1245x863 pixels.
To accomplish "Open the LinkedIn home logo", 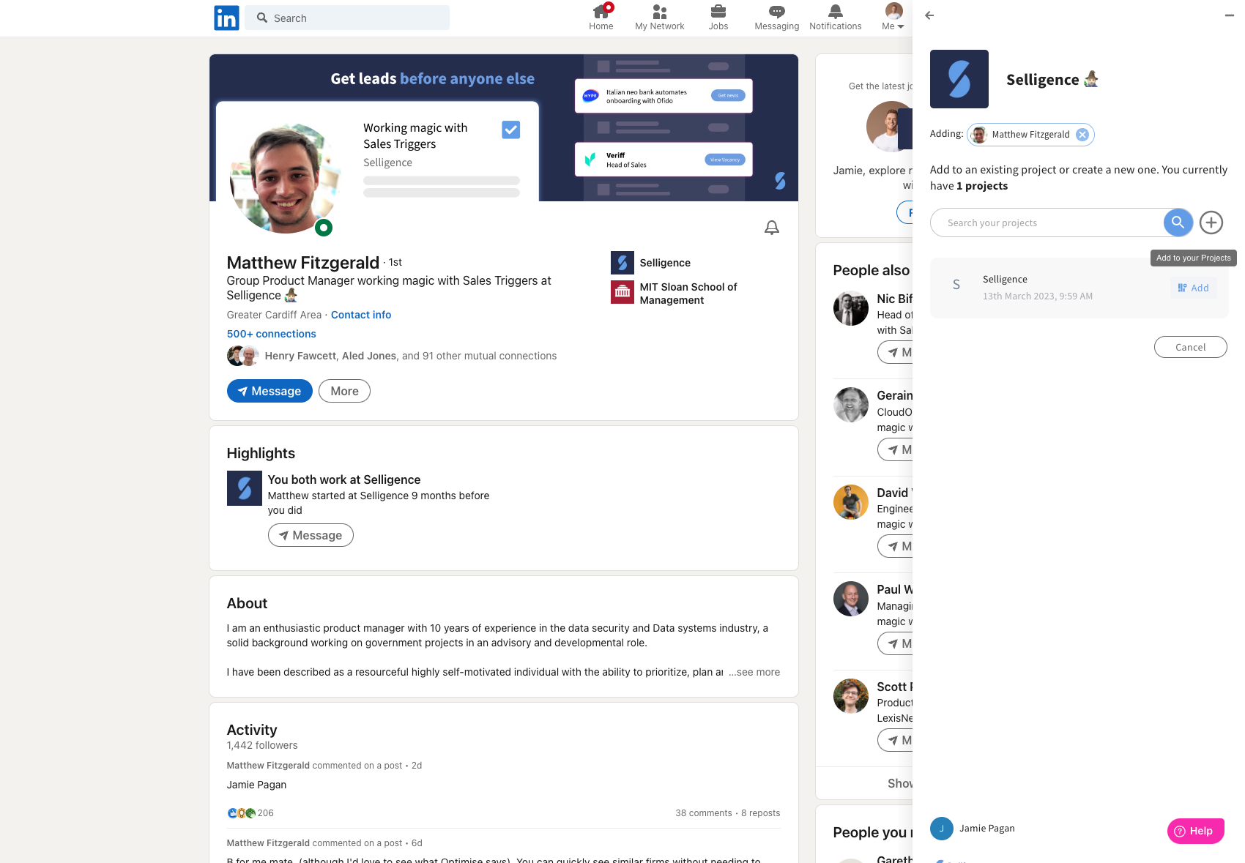I will pos(226,18).
